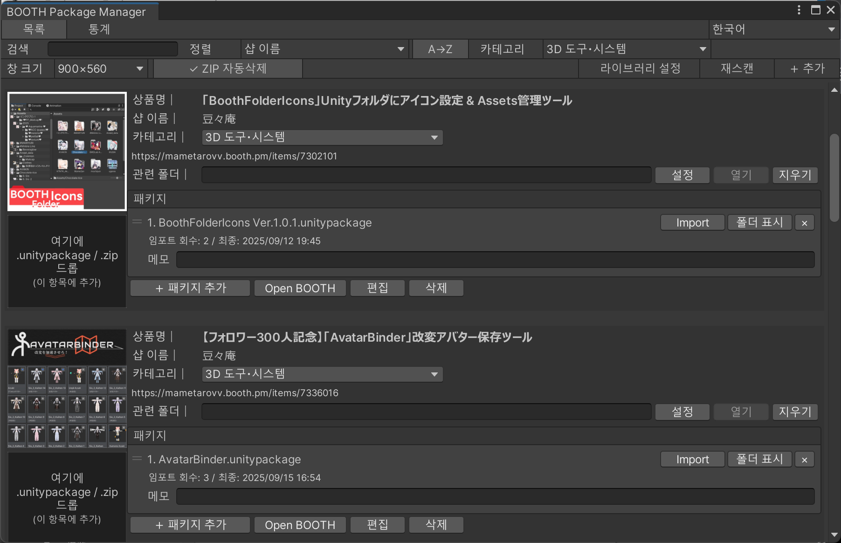This screenshot has width=841, height=543.
Task: Open the window options three-dot menu
Action: coord(799,10)
